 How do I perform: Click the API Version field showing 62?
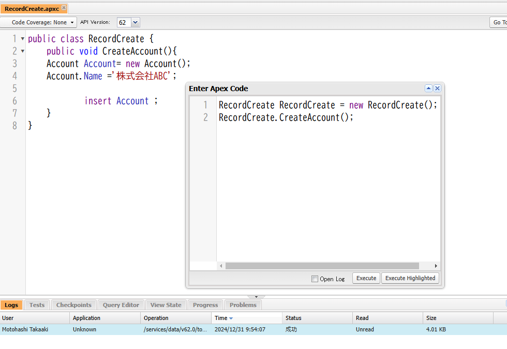[x=124, y=22]
